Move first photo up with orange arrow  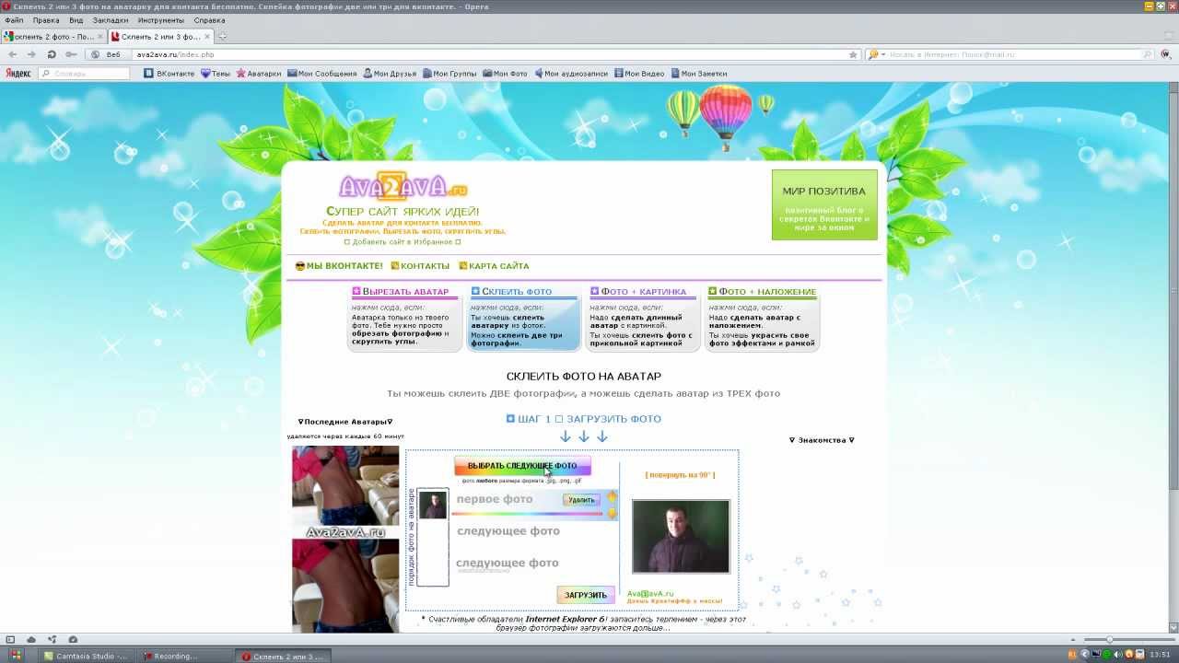(612, 497)
